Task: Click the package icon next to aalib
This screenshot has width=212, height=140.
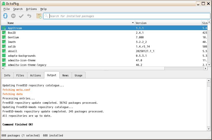Action: pos(4,46)
